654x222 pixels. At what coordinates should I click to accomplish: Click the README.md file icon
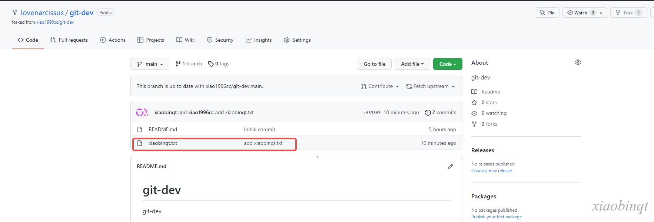140,129
